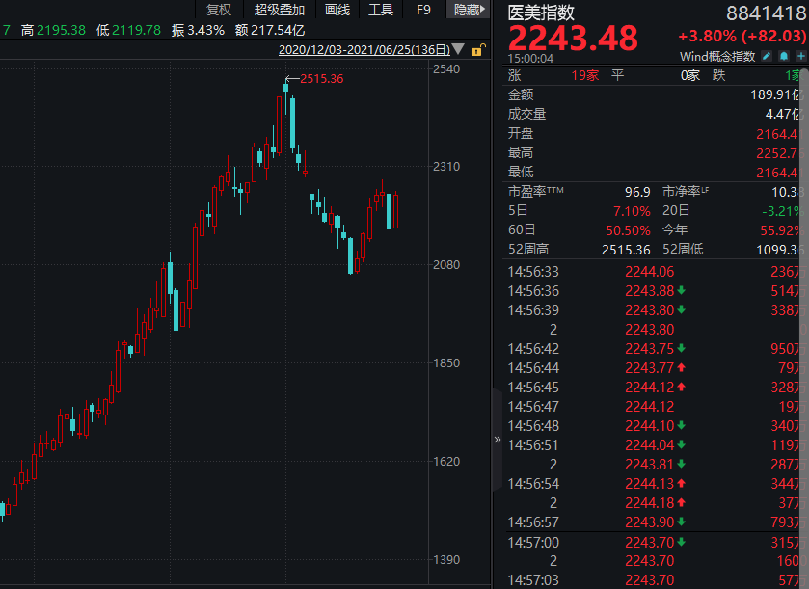809x589 pixels.
Task: Click the date range 2020/12/03-2021/06/25 link
Action: pos(364,50)
